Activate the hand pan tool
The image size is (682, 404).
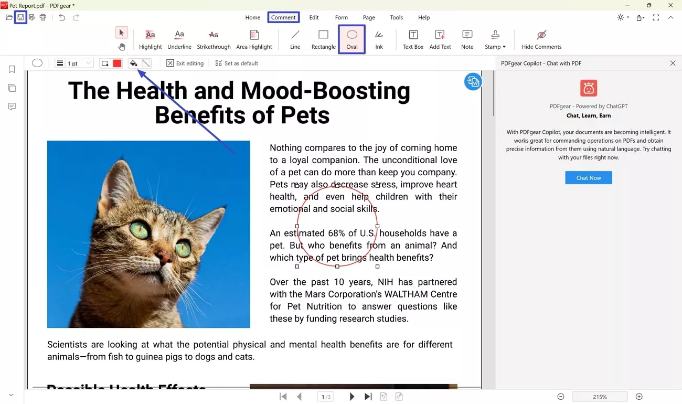pos(122,47)
